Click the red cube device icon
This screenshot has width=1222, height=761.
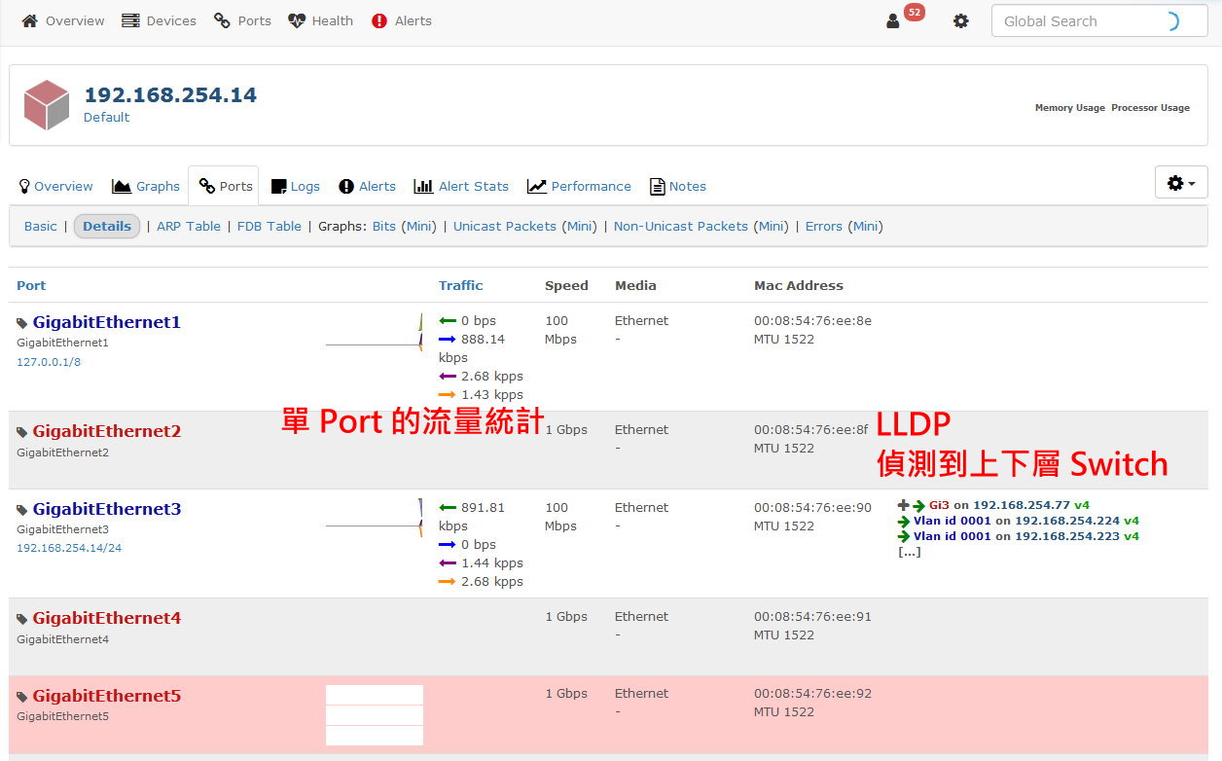46,105
